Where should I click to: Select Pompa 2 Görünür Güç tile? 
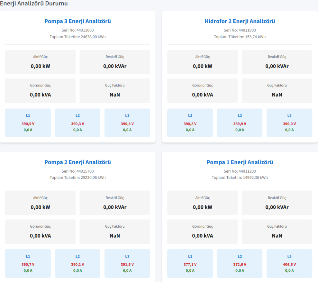(x=40, y=232)
